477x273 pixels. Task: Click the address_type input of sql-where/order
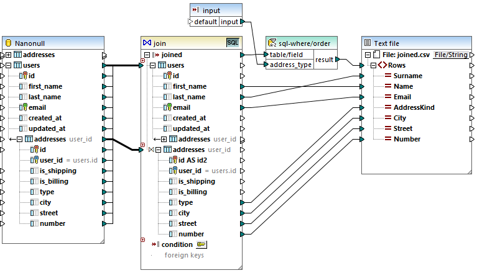(x=266, y=65)
